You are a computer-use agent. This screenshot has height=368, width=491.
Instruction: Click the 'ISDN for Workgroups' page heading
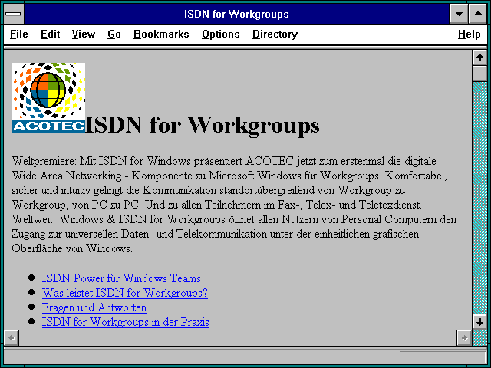pyautogui.click(x=203, y=125)
